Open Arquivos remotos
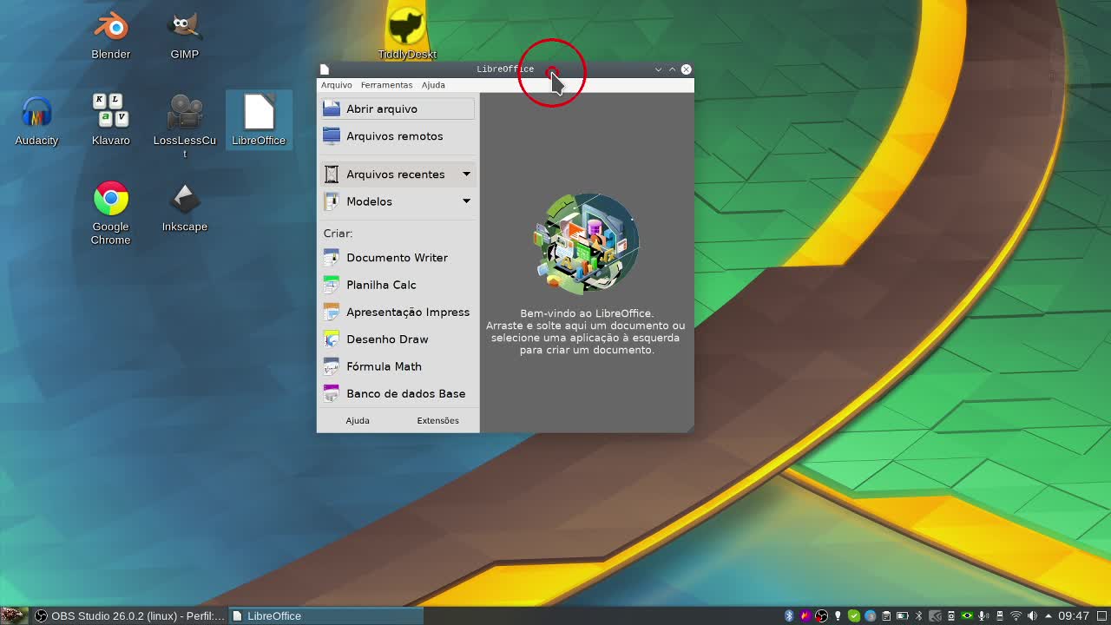The width and height of the screenshot is (1111, 625). (x=394, y=136)
